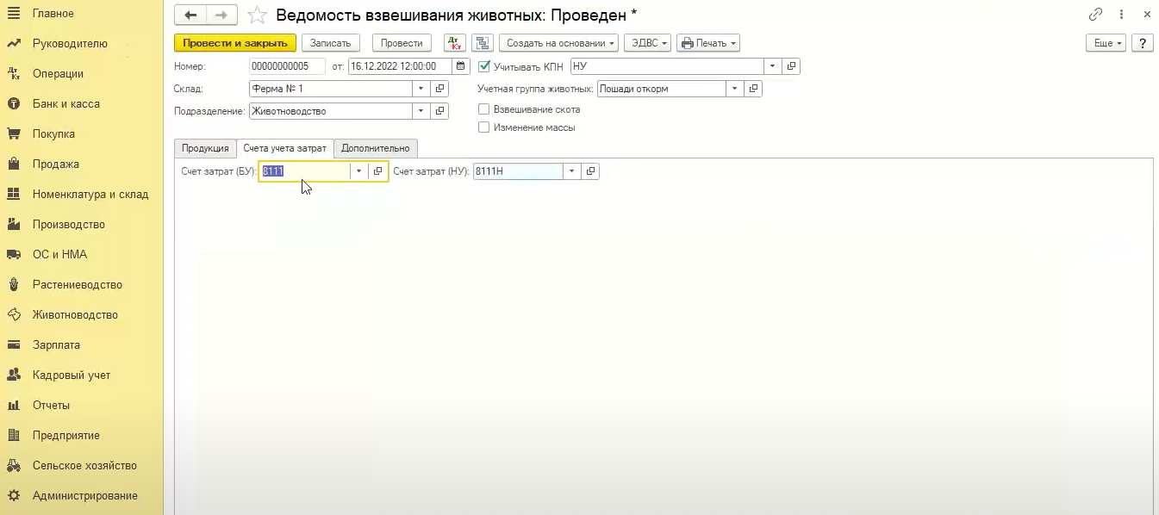The height and width of the screenshot is (515, 1159).
Task: Switch to the Продукция tab
Action: [205, 148]
